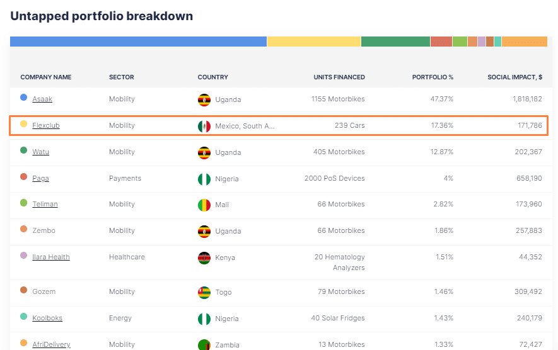Click the SOCIAL IMPACT, $ column header
Image resolution: width=558 pixels, height=350 pixels.
pyautogui.click(x=515, y=77)
